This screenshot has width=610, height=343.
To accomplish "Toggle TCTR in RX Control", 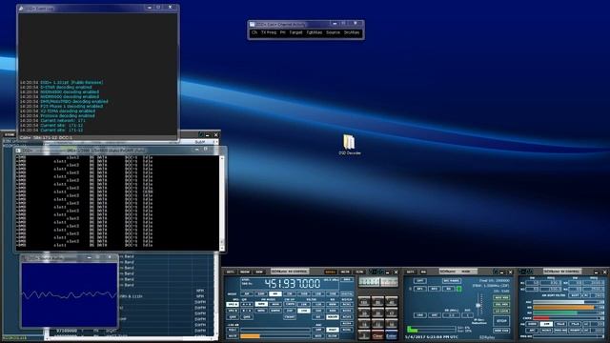I will (359, 272).
